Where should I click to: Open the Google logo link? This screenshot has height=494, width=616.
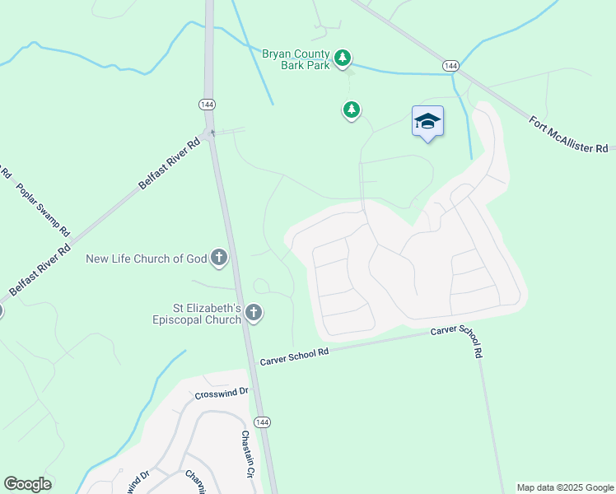pyautogui.click(x=27, y=484)
